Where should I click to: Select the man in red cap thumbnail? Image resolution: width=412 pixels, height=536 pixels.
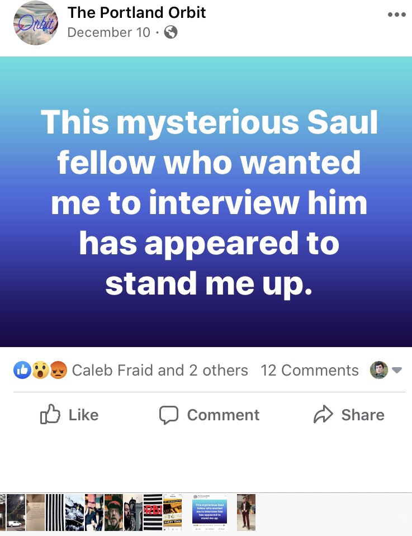[113, 511]
